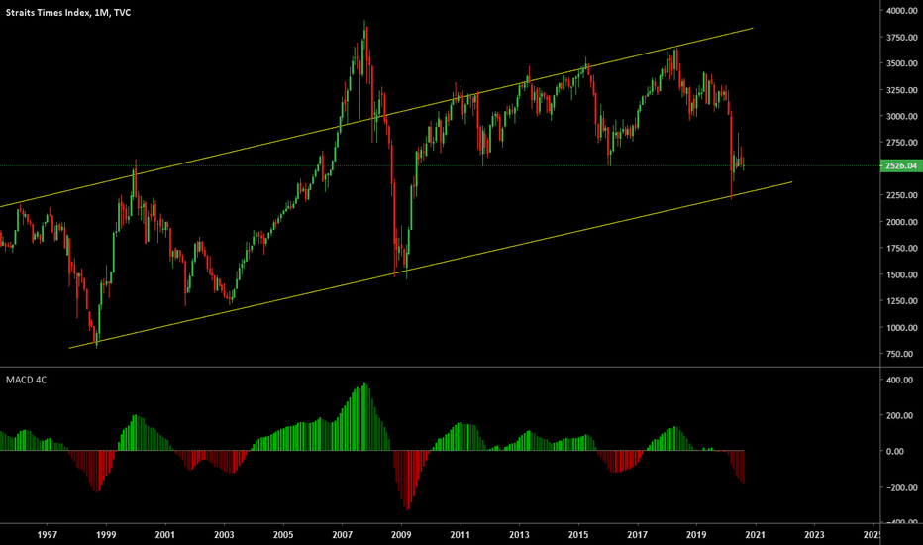Click the 2019 time axis label
This screenshot has width=923, height=545.
696,535
